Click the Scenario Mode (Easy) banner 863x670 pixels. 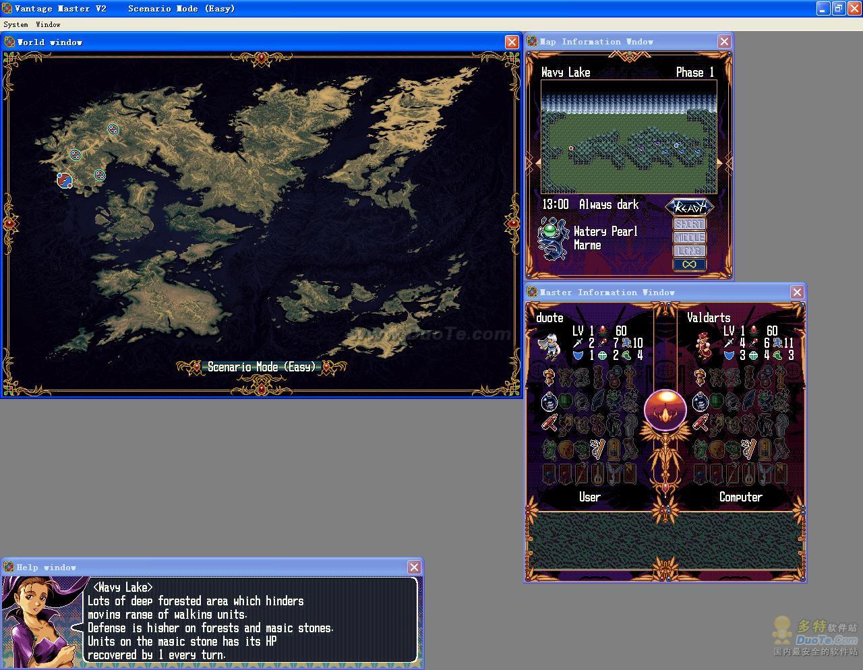[262, 367]
